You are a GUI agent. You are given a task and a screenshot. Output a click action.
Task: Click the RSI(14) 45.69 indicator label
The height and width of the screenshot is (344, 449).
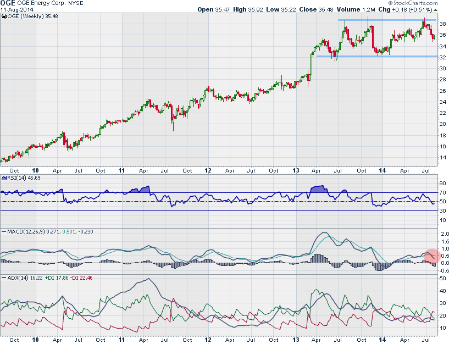pyautogui.click(x=21, y=177)
